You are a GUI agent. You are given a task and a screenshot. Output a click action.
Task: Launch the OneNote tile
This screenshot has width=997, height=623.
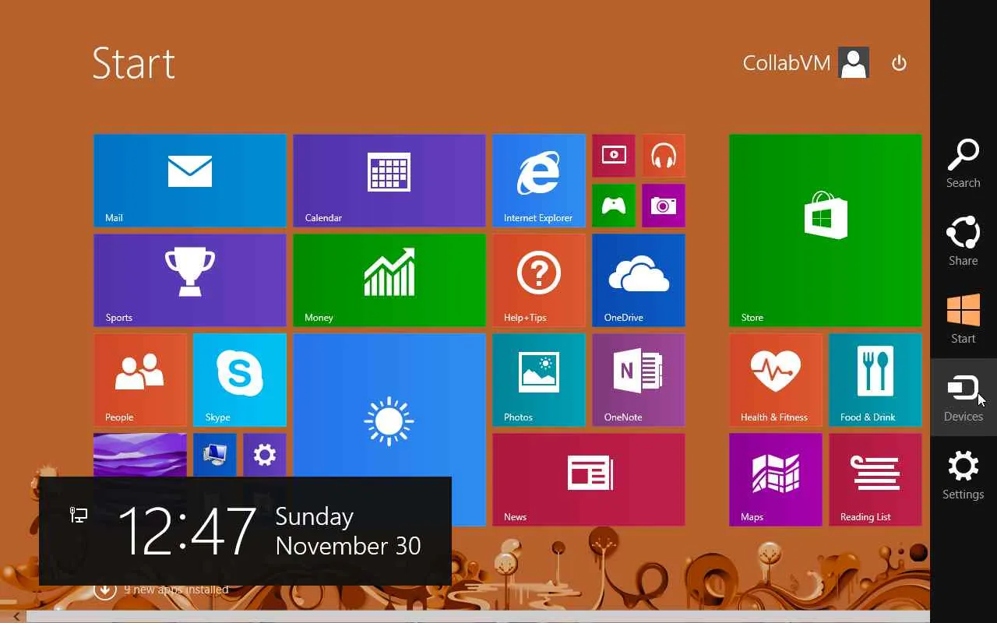tap(639, 380)
